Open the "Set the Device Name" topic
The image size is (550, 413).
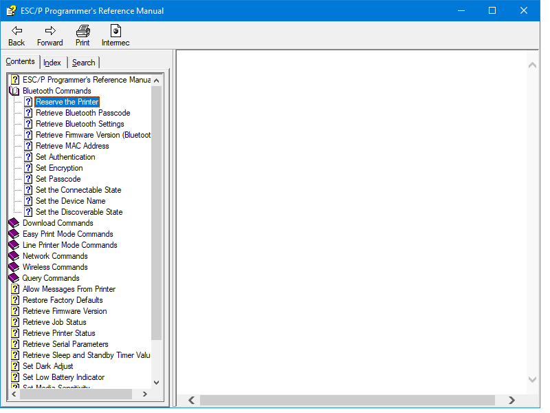click(70, 200)
